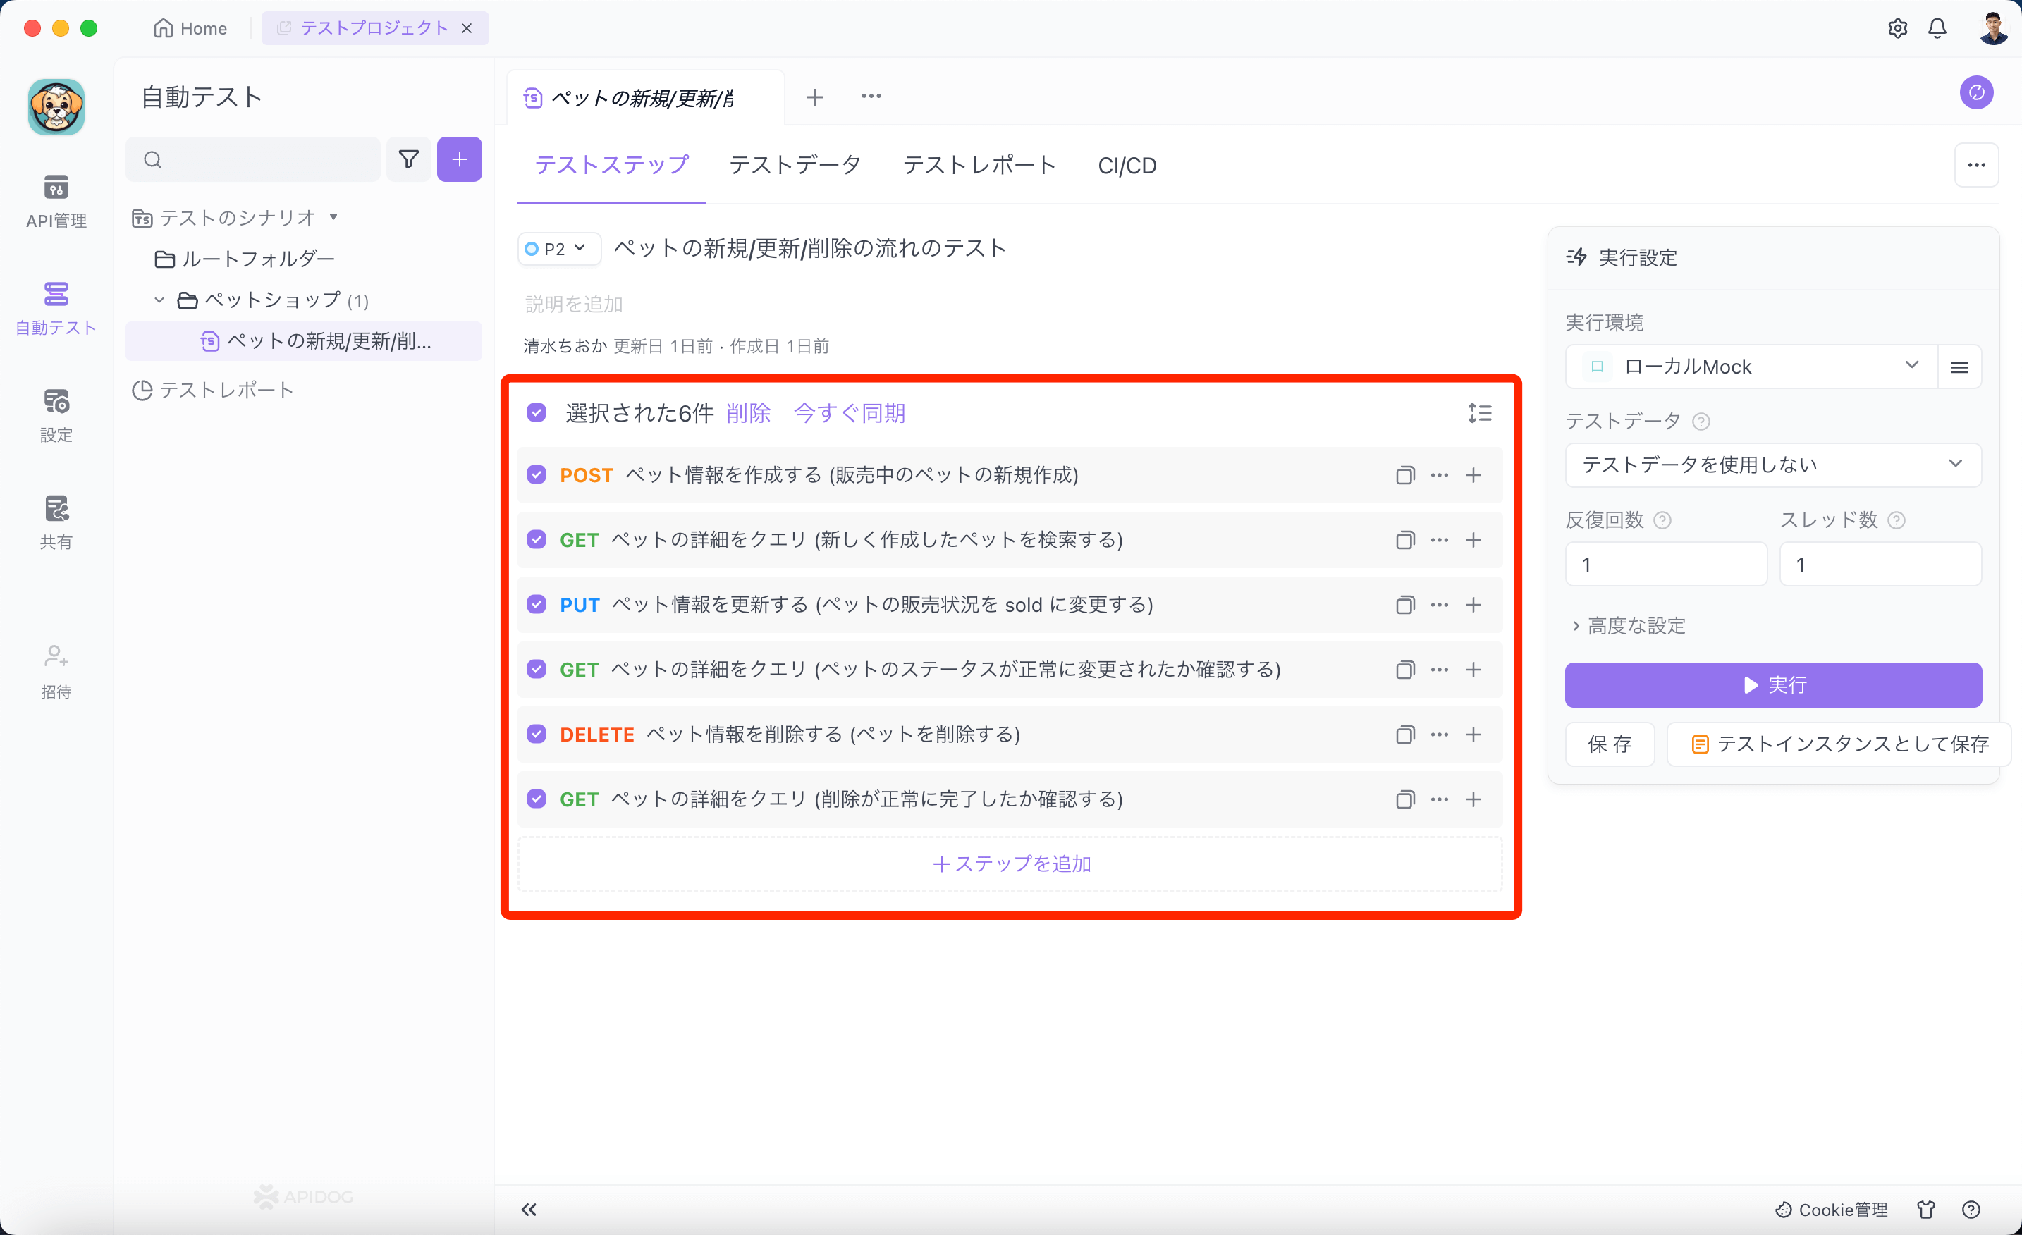The image size is (2022, 1235).
Task: Switch to the テストレポート tab
Action: click(979, 165)
